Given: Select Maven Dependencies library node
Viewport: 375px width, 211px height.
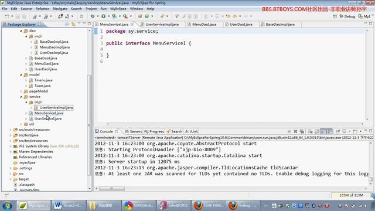Looking at the screenshot, I should click(36, 152).
